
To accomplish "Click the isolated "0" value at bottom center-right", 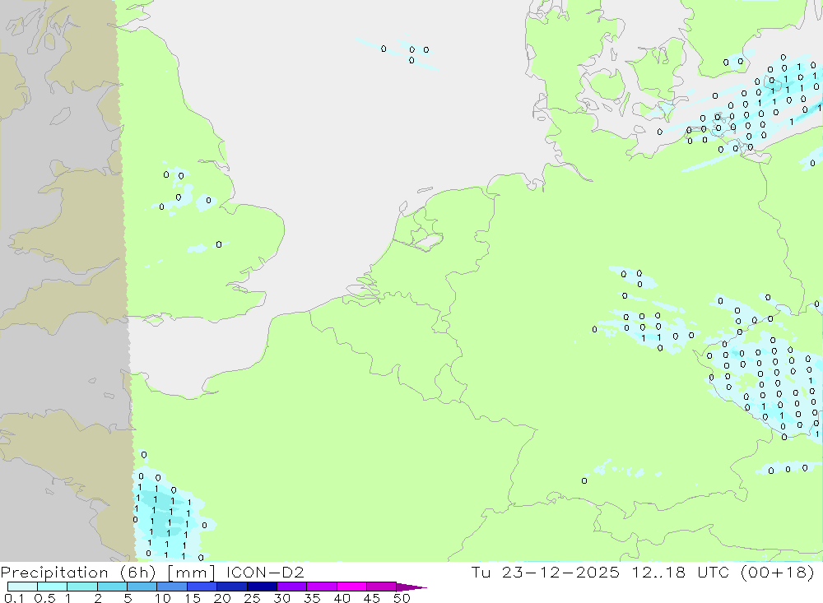I will (584, 480).
